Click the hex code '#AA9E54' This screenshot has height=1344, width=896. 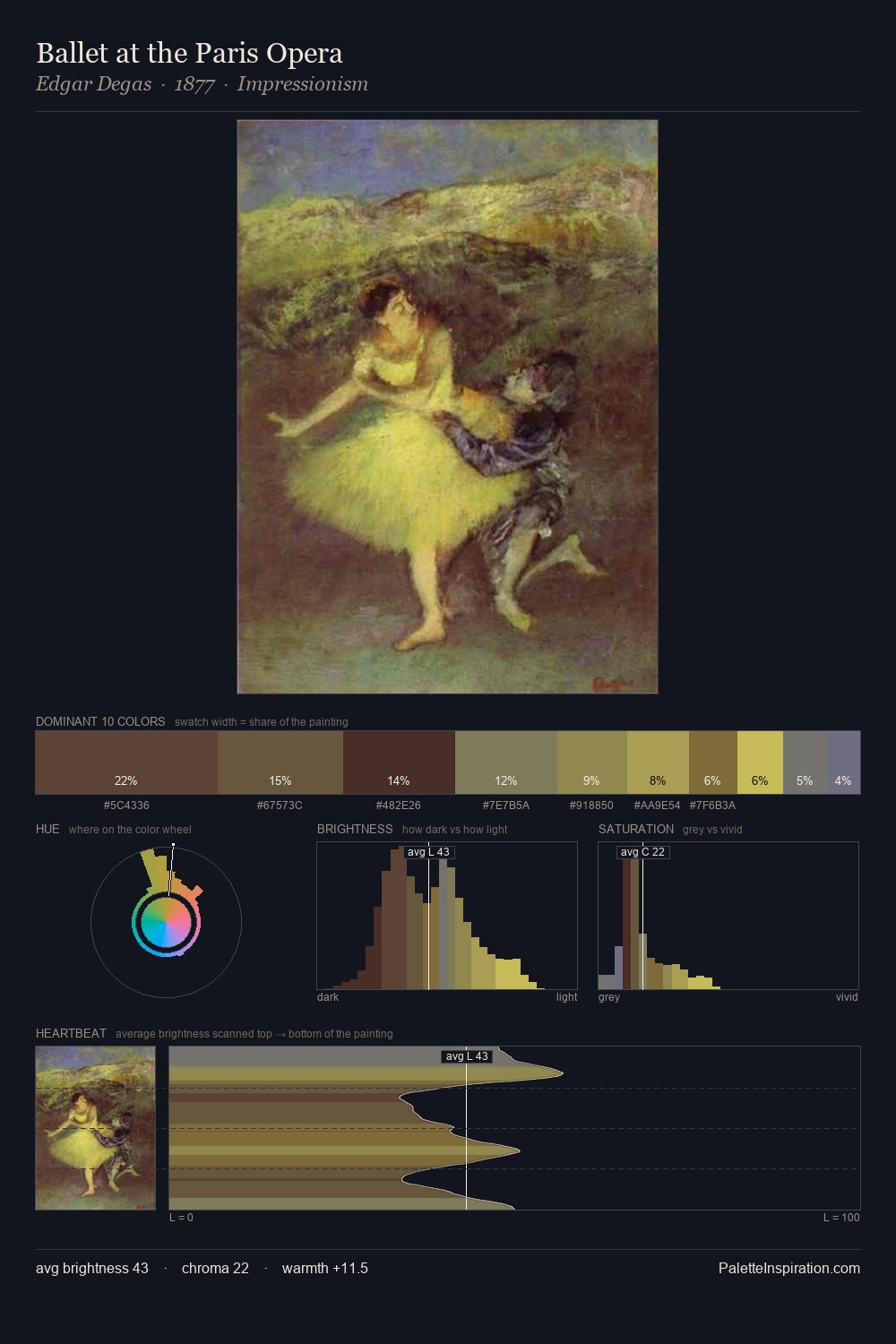click(657, 806)
